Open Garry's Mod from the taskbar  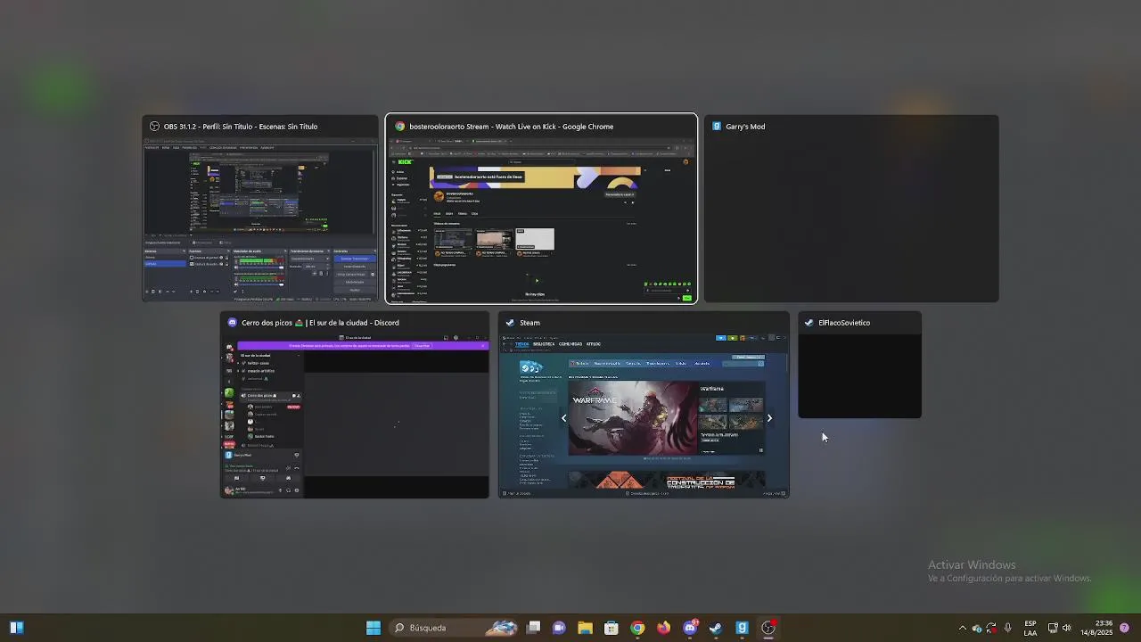point(742,628)
